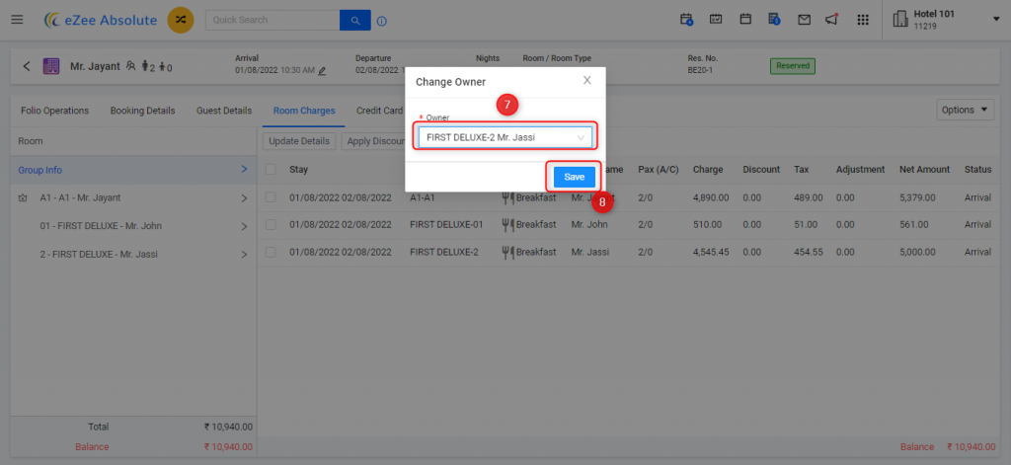Open the calendar checklist icon in header
1011x465 pixels.
(716, 20)
